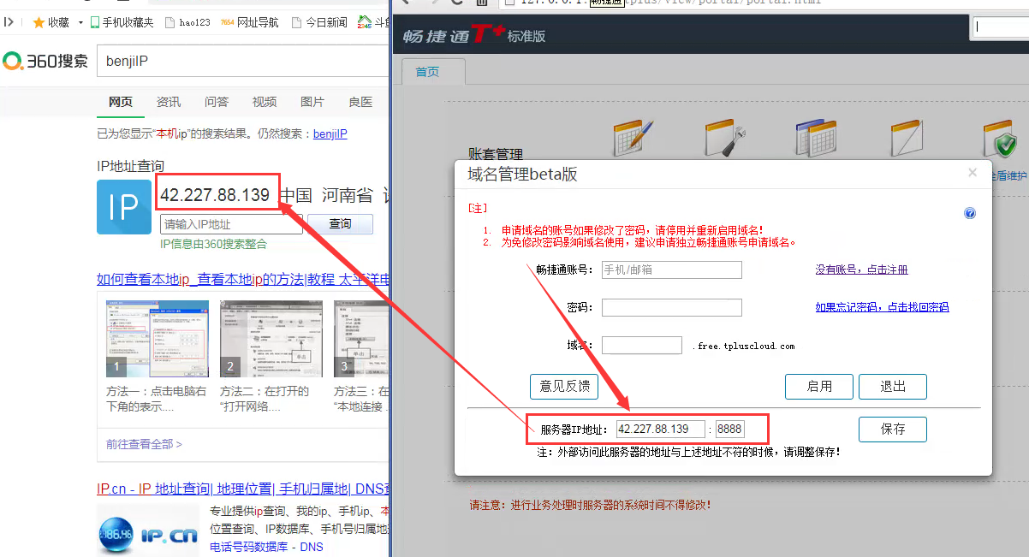Click the 前往查看全部 link
Screen dimensions: 1029x557
click(x=144, y=444)
